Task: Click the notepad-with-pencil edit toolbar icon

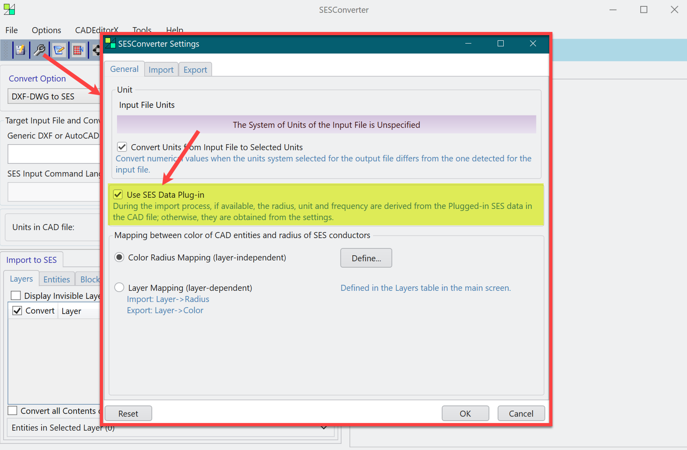Action: point(59,50)
